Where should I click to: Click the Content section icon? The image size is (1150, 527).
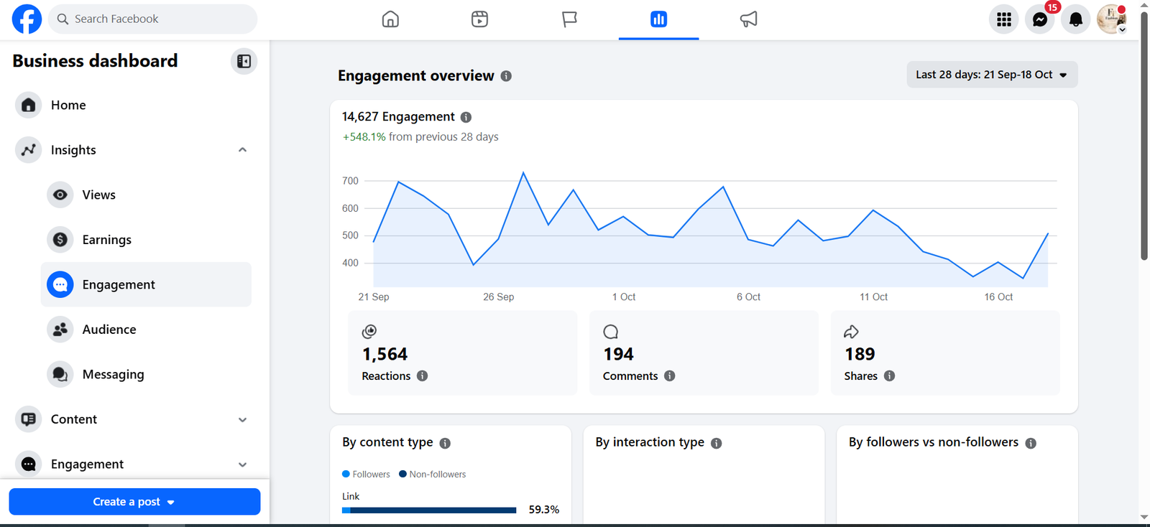click(28, 419)
